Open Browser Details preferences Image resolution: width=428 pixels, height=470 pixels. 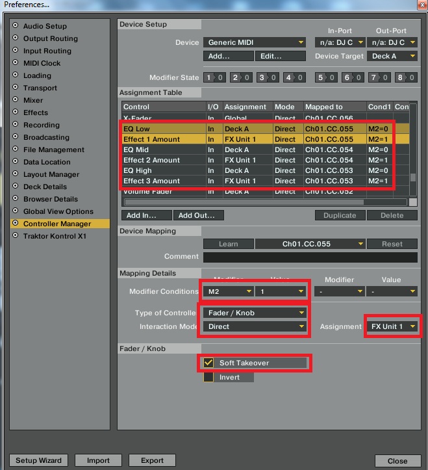click(x=50, y=199)
